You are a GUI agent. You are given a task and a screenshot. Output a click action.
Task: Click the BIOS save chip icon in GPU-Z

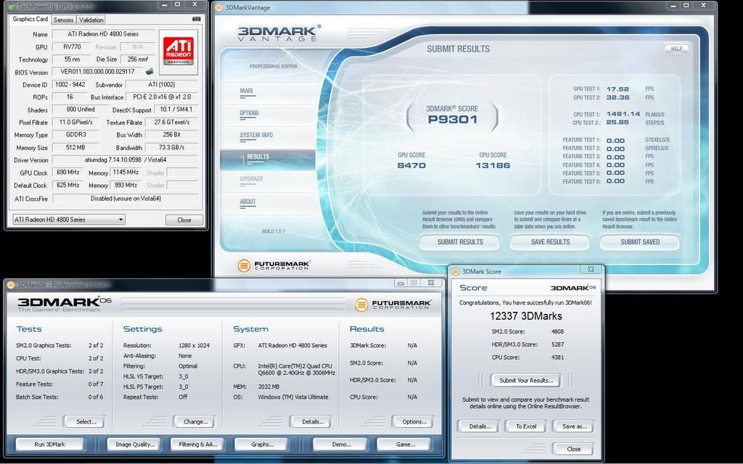pos(149,72)
